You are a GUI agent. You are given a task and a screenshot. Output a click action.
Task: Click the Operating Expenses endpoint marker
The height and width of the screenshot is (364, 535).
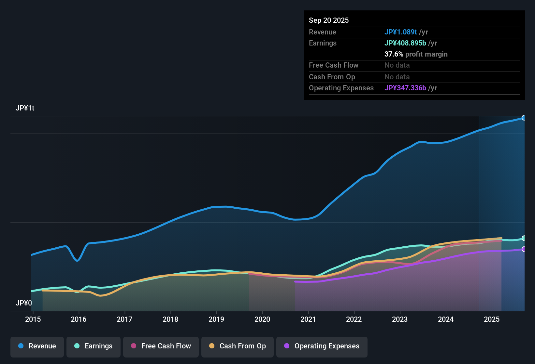(524, 249)
